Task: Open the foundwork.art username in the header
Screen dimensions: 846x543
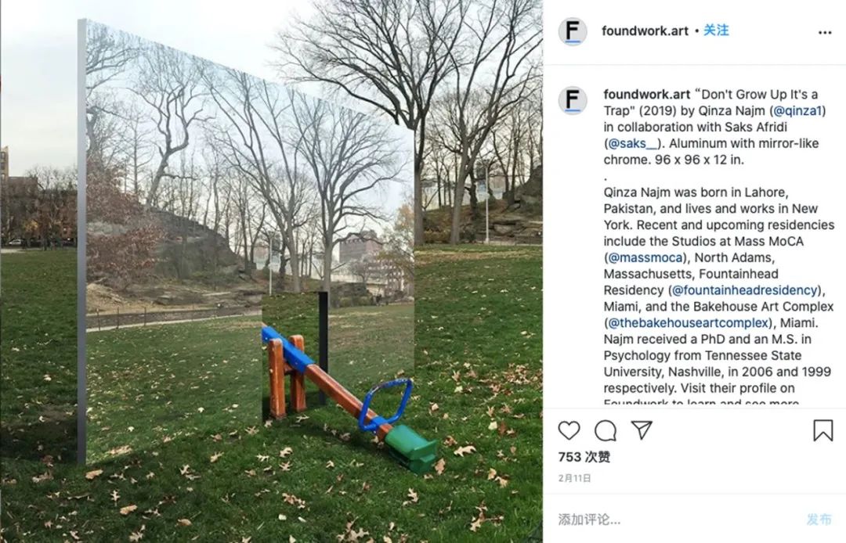Action: click(645, 31)
